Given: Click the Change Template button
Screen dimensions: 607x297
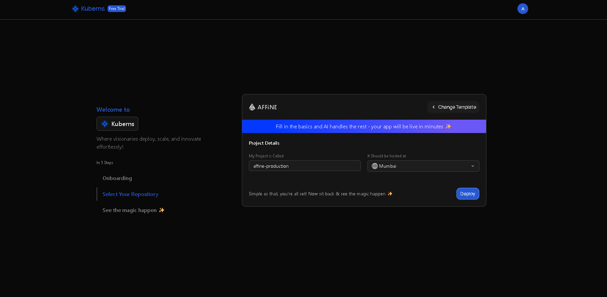Looking at the screenshot, I should (453, 107).
